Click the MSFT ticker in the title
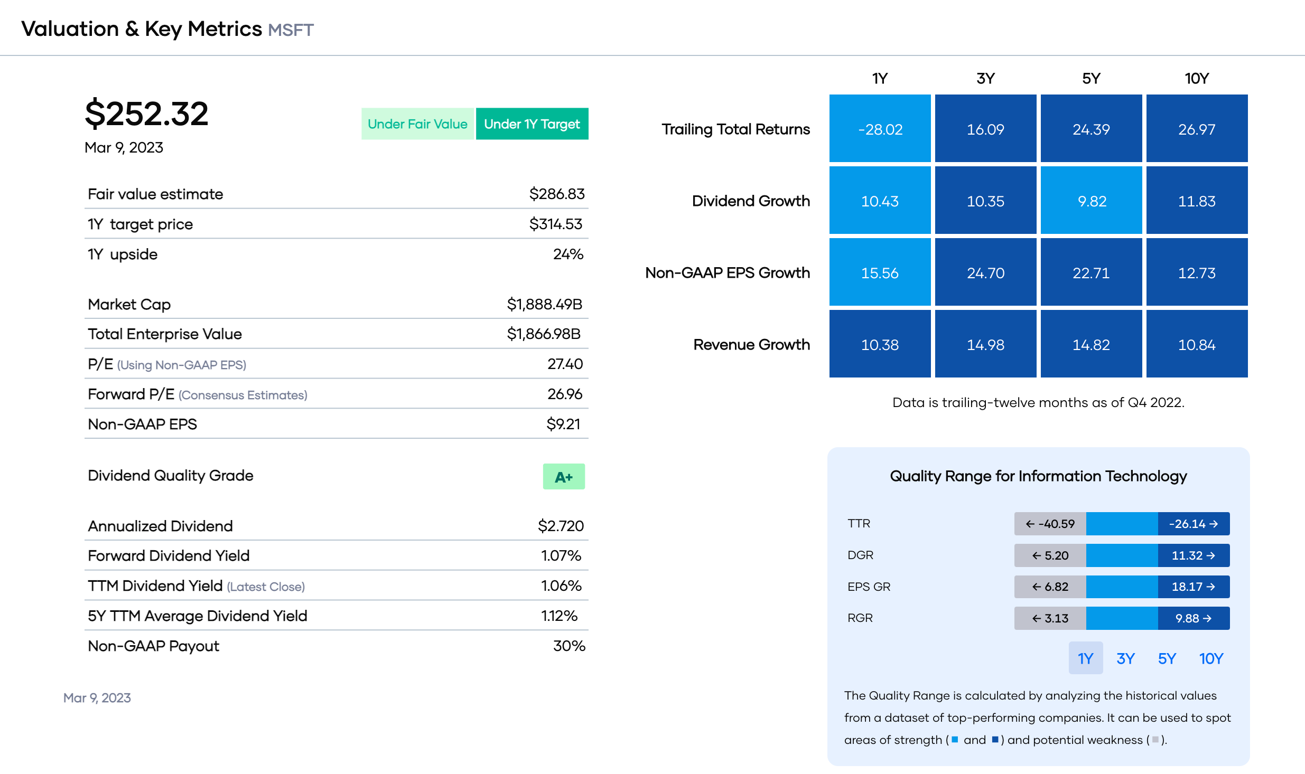The height and width of the screenshot is (774, 1305). (x=291, y=30)
